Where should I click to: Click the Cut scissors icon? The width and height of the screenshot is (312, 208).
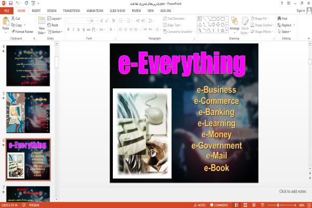pyautogui.click(x=13, y=18)
